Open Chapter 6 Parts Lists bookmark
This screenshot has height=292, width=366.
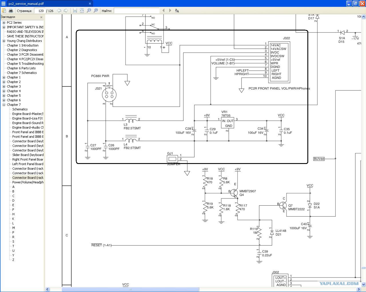tap(21, 68)
